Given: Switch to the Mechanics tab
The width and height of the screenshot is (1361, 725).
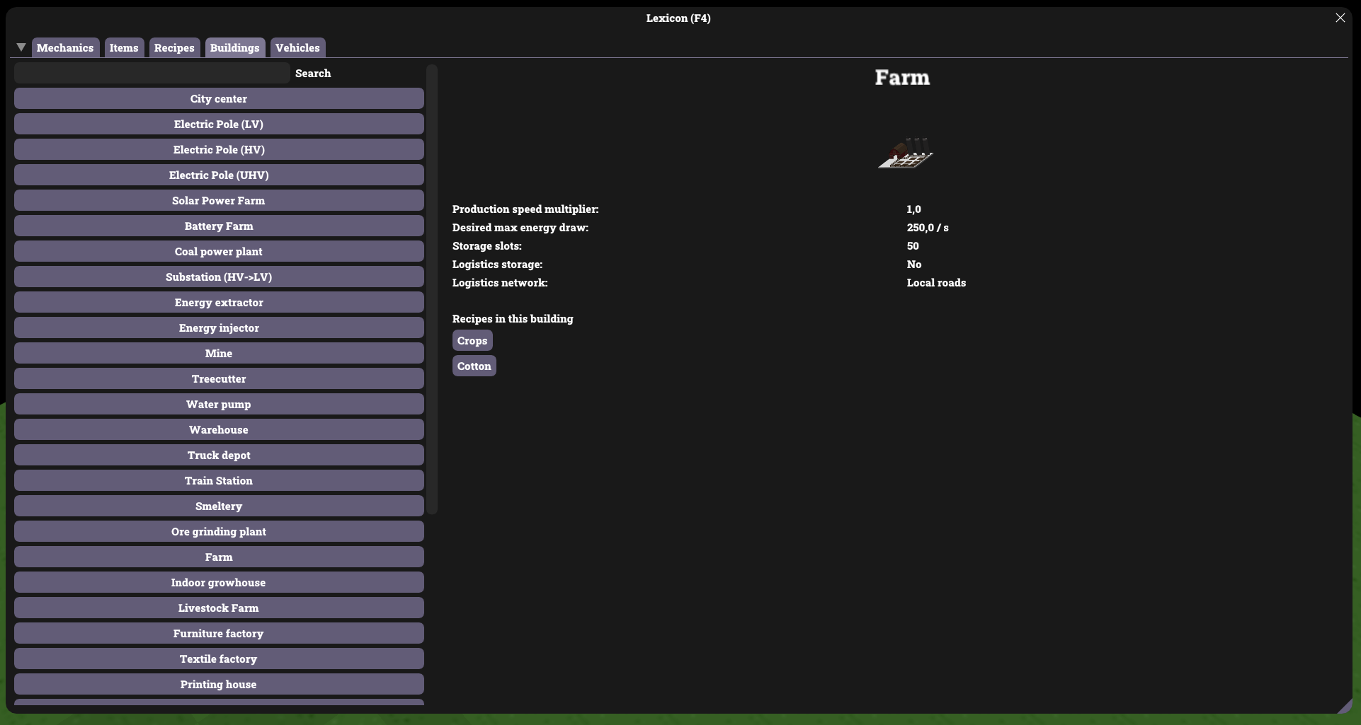Looking at the screenshot, I should coord(65,48).
